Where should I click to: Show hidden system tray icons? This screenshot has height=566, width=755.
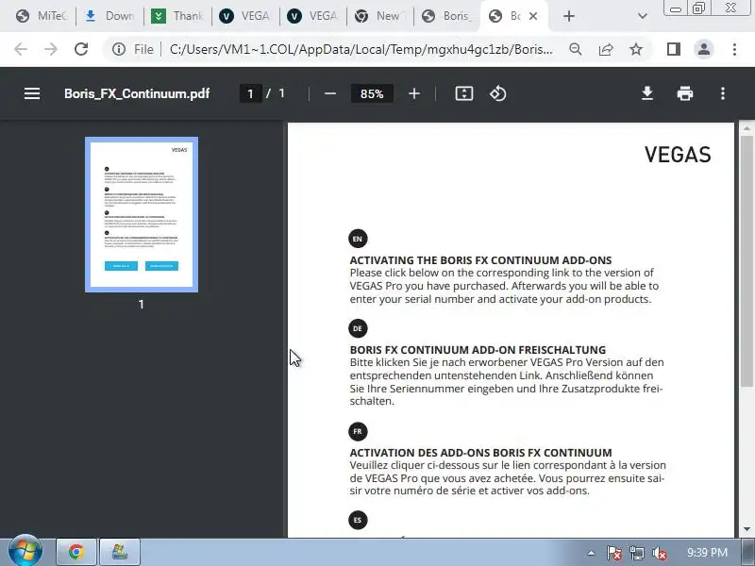click(591, 553)
